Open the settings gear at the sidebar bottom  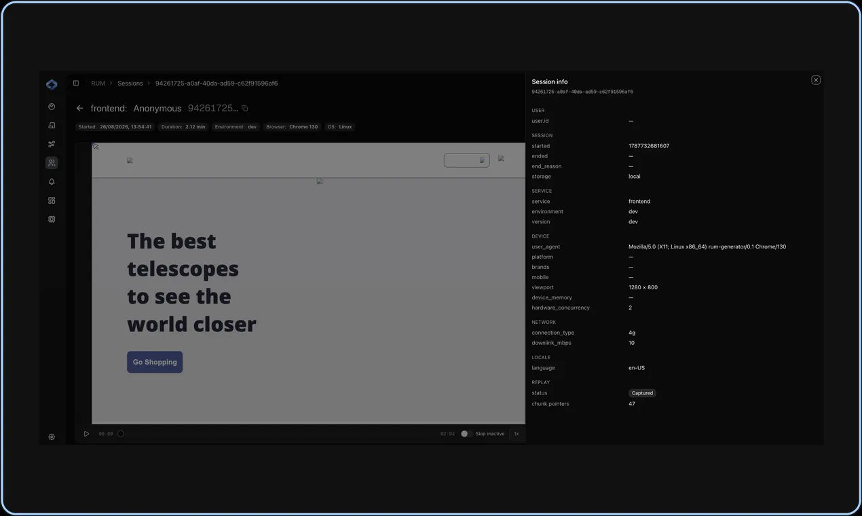(52, 437)
